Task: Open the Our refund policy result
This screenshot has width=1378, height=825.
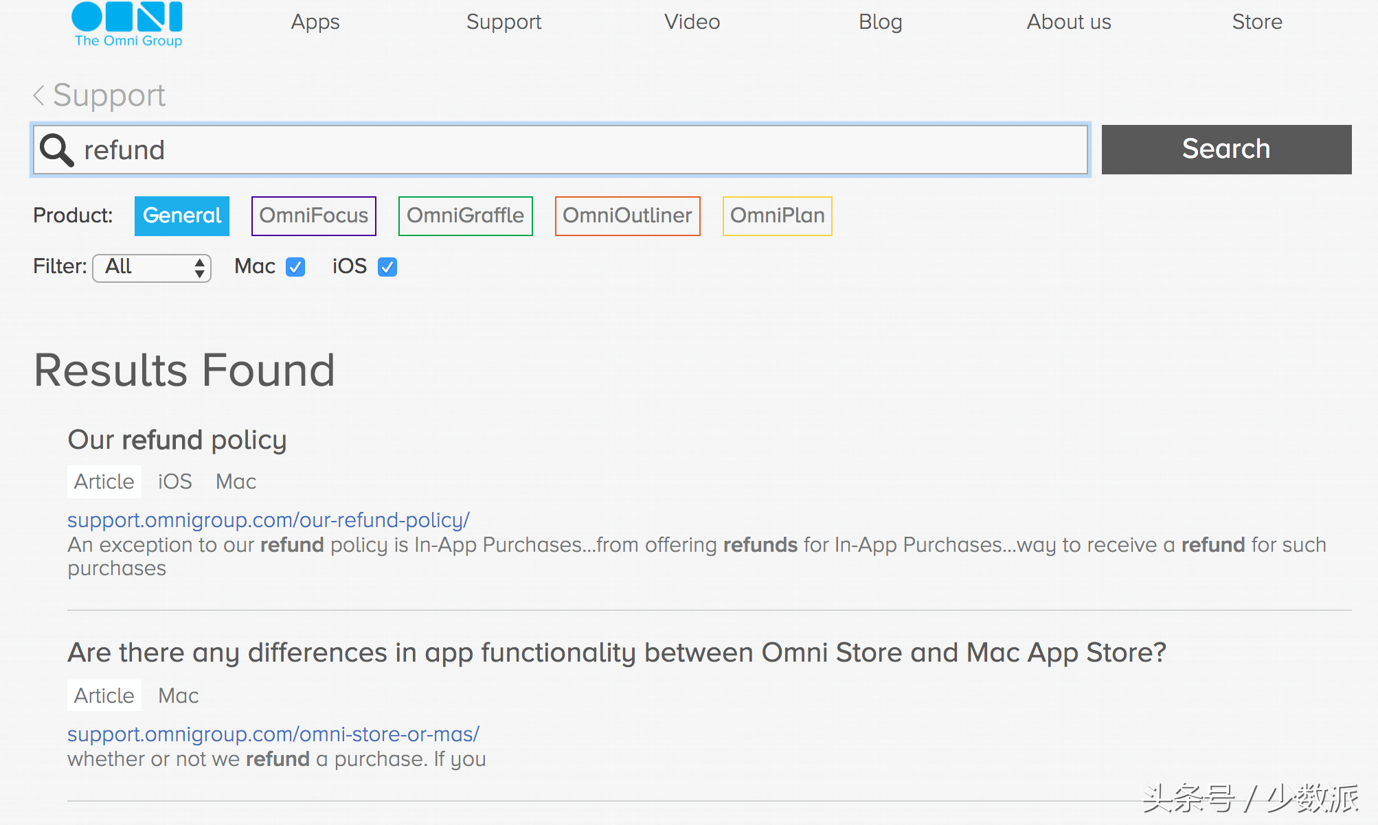Action: tap(177, 440)
